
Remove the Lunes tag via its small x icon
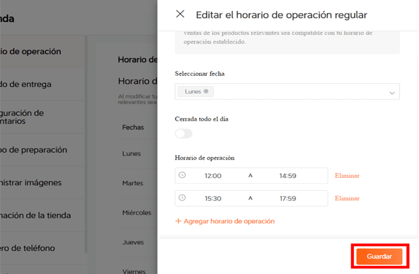205,91
